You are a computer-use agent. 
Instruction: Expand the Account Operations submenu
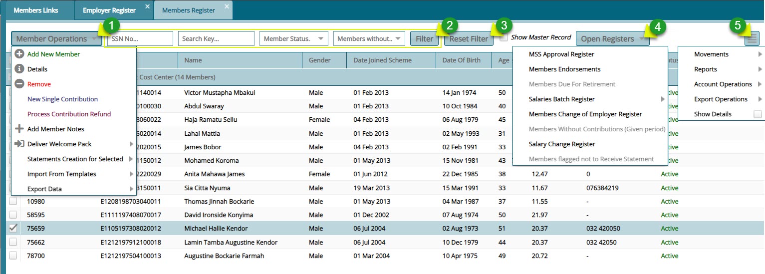721,84
